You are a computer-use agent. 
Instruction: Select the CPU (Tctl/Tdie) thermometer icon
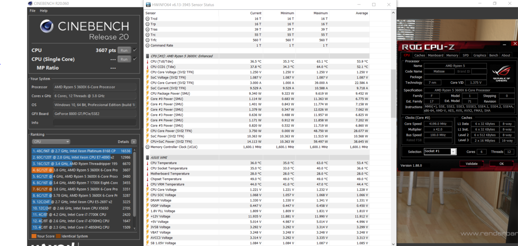coord(147,62)
